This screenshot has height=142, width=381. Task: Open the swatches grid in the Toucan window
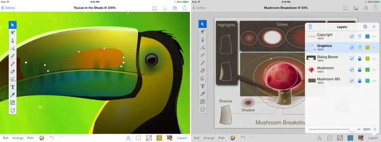(170, 138)
